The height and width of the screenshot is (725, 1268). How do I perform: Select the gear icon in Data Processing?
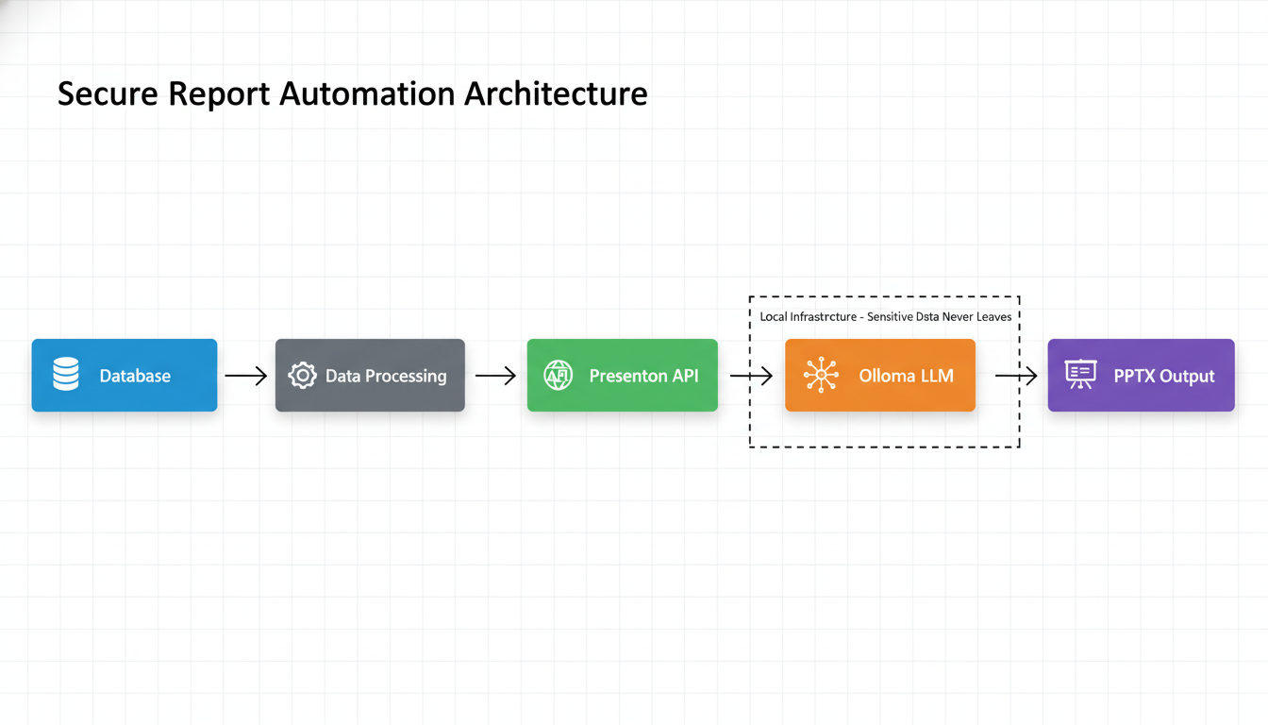[302, 375]
